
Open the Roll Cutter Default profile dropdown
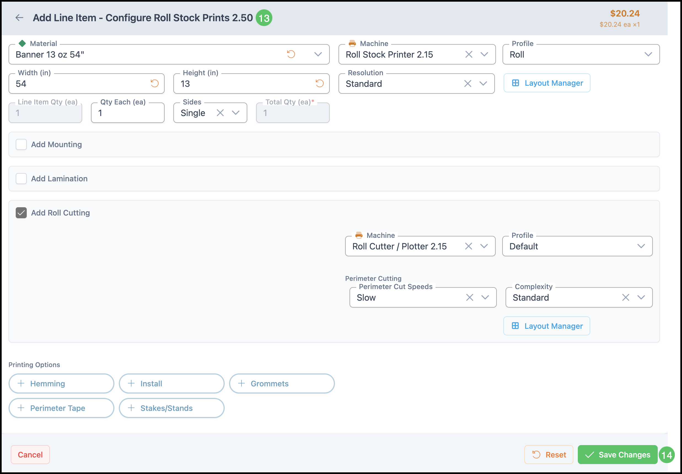(641, 246)
